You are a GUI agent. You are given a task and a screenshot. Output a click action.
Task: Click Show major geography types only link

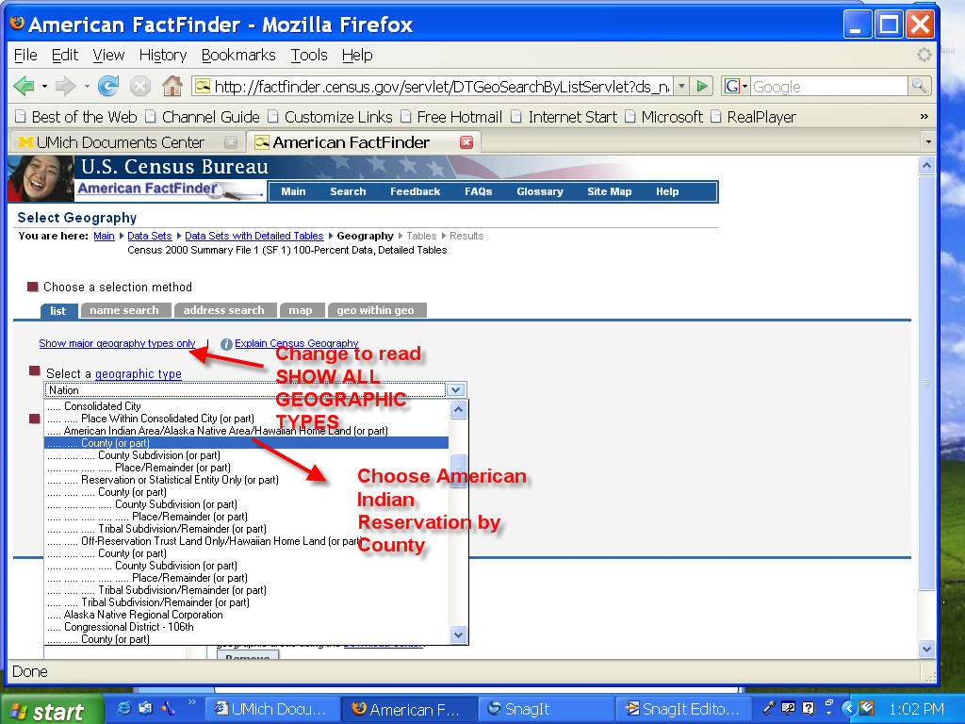[x=118, y=344]
